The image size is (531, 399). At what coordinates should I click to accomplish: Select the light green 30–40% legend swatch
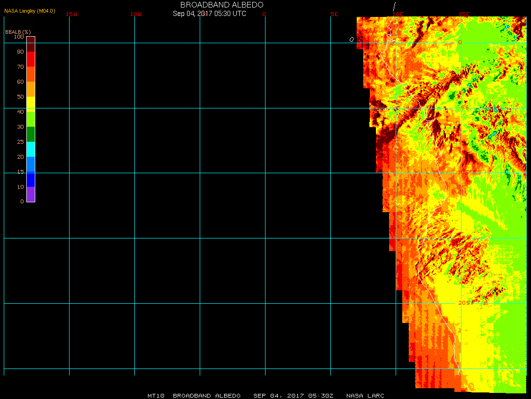(x=31, y=119)
